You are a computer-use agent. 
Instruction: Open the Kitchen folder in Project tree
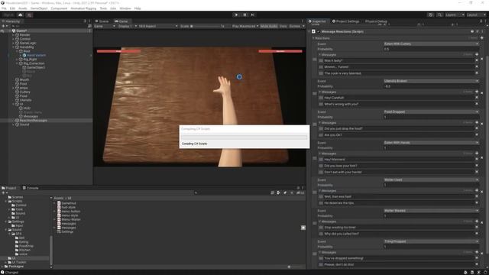(x=25, y=250)
